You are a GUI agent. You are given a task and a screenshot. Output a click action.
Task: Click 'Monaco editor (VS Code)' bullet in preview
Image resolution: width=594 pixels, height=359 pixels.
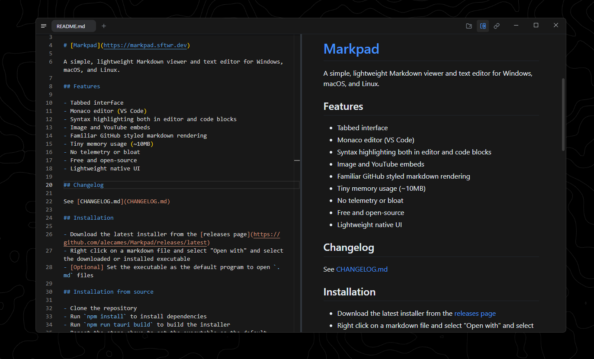pyautogui.click(x=376, y=140)
